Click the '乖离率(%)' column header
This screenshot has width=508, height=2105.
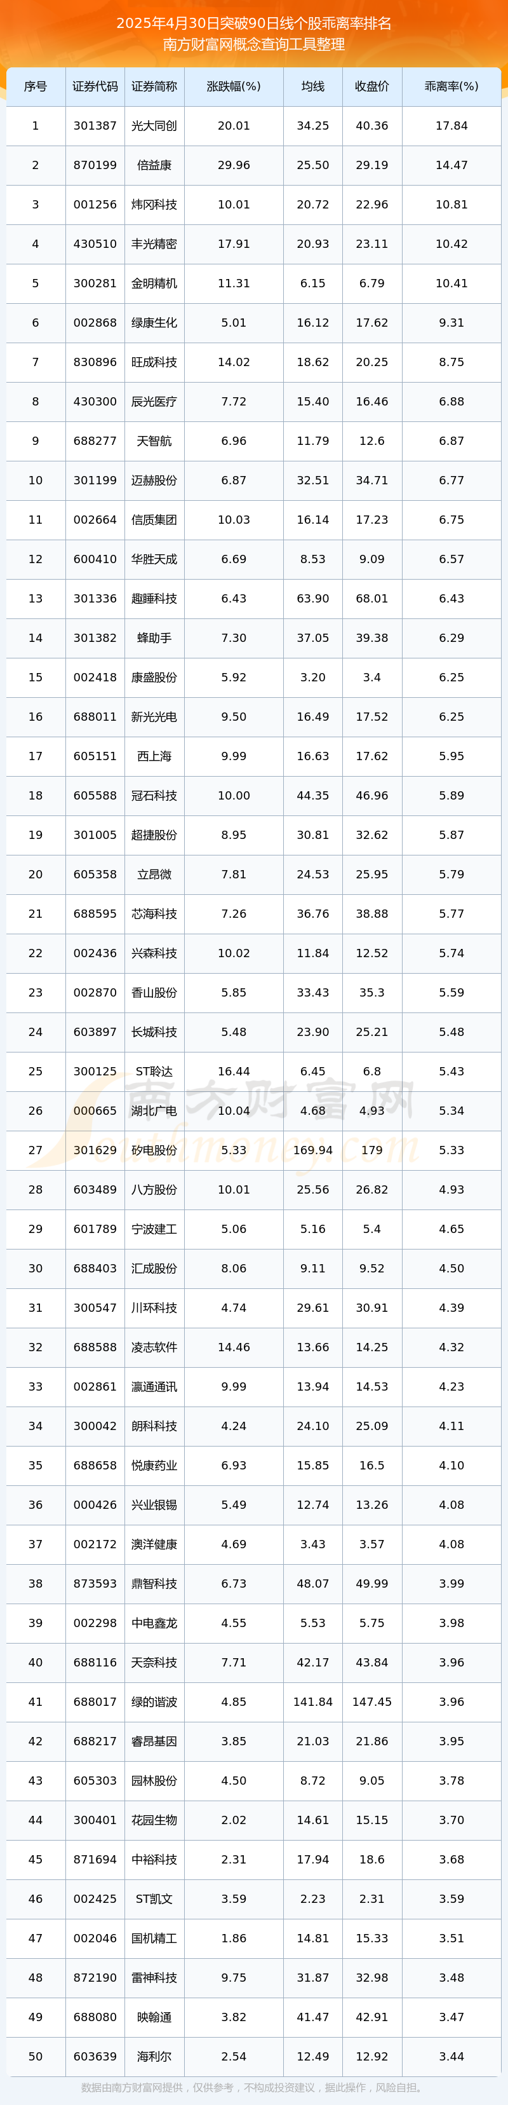pos(451,86)
